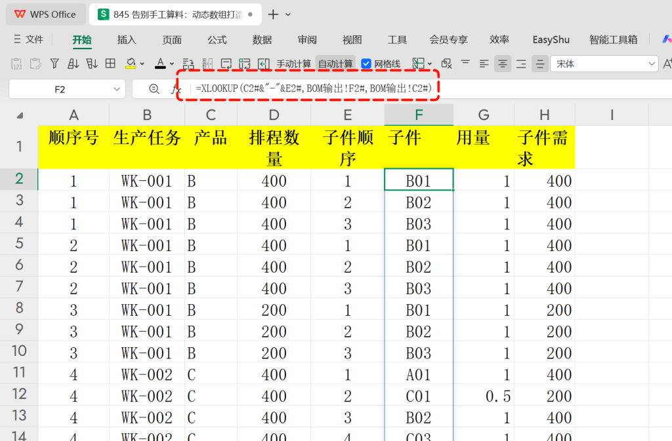Click cell F12 containing C01
The width and height of the screenshot is (672, 441).
[x=419, y=396]
